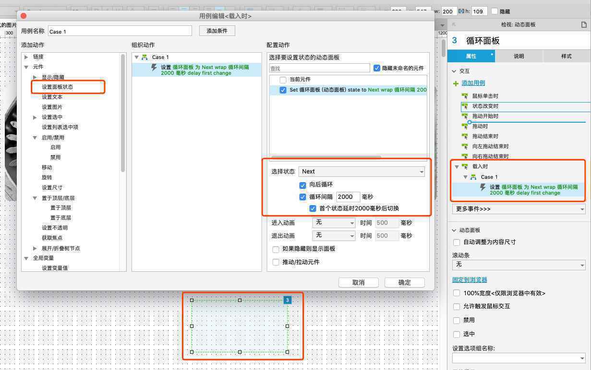
Task: Click the page icon at top of inspector
Action: tap(584, 24)
